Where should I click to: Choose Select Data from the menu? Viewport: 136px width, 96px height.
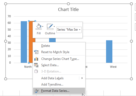tap(59, 65)
